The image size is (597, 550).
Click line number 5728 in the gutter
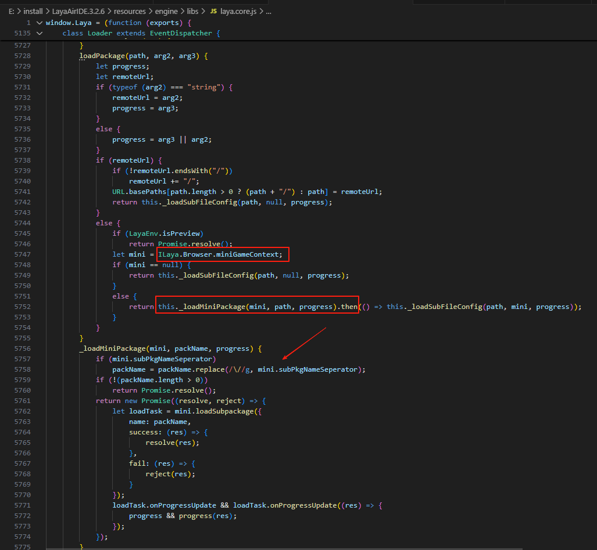pyautogui.click(x=23, y=56)
